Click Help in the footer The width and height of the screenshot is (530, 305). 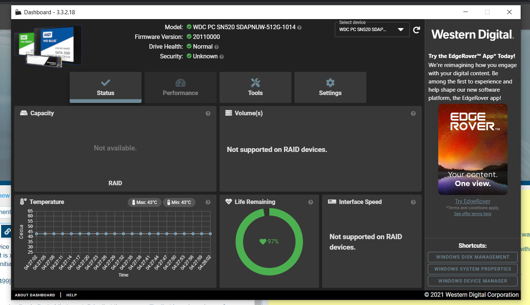(x=72, y=295)
